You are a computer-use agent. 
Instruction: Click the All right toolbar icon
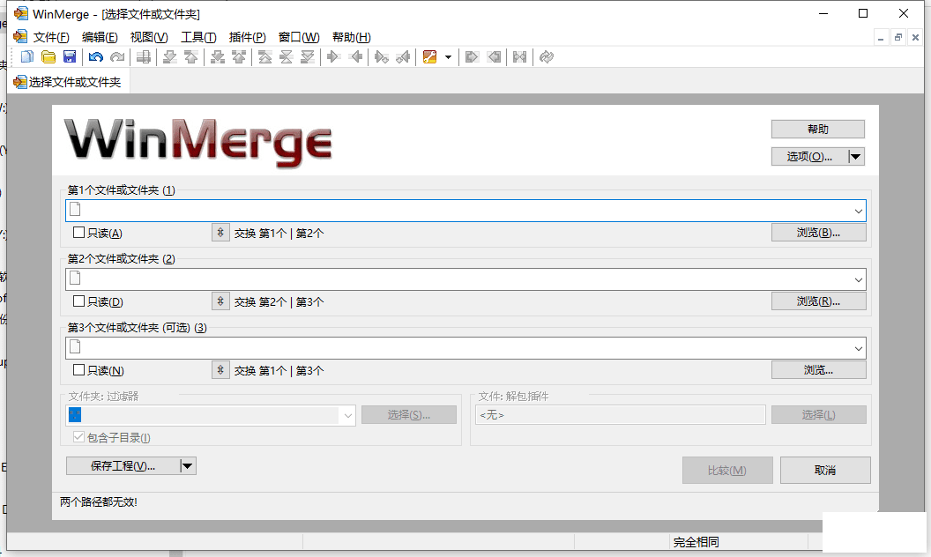pyautogui.click(x=472, y=57)
